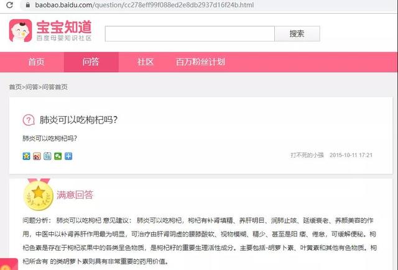The width and height of the screenshot is (398, 270).
Task: Click the address bar padlock icon
Action: point(28,5)
